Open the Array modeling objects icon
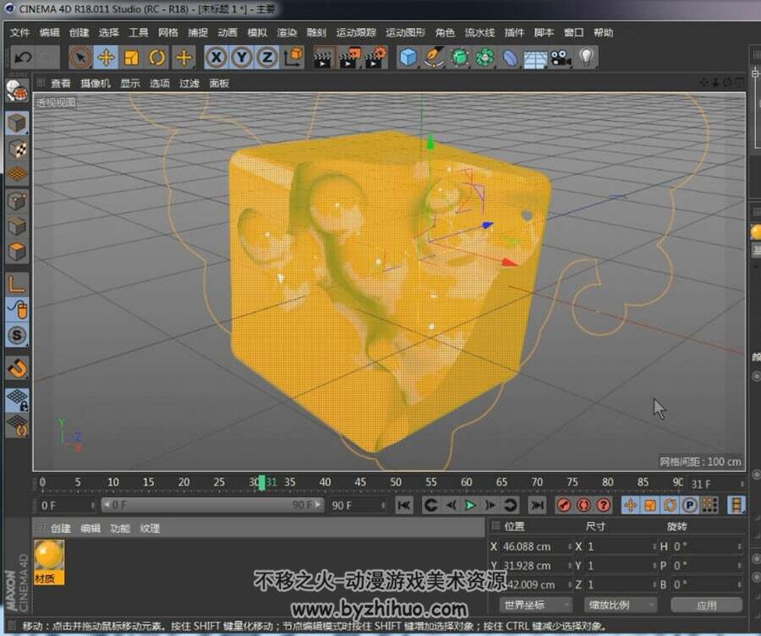Screen dimensions: 761x636 click(x=485, y=58)
